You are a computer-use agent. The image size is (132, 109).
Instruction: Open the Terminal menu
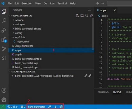tap(62, 3)
